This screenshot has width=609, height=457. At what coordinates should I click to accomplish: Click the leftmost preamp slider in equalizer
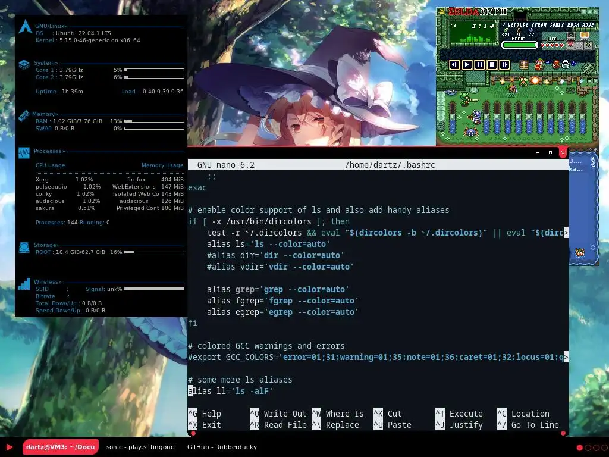click(452, 117)
